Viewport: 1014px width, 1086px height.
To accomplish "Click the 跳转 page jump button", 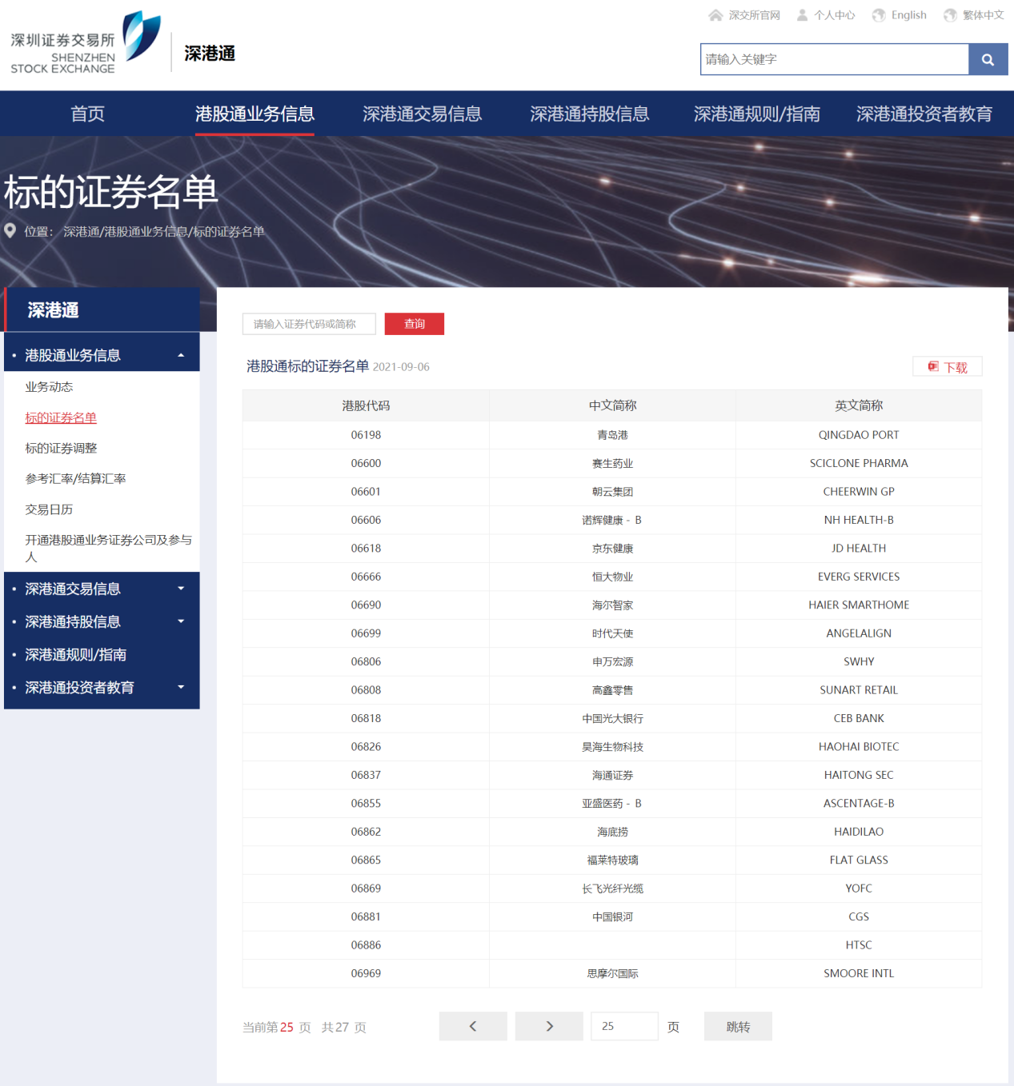I will pos(738,1026).
